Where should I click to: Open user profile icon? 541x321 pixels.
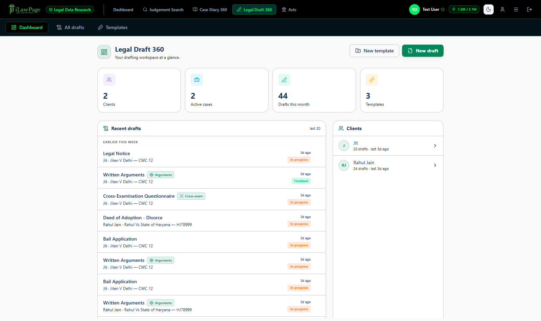coord(502,9)
